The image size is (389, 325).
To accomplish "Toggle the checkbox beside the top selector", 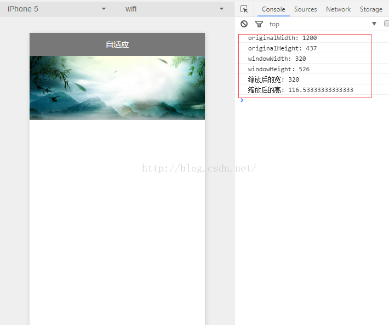I will pyautogui.click(x=386, y=24).
